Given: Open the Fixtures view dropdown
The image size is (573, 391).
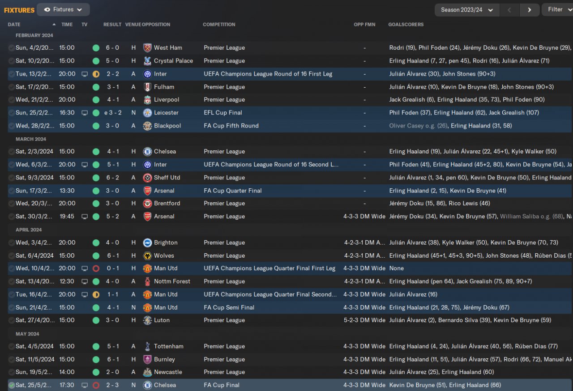Looking at the screenshot, I should coord(63,9).
